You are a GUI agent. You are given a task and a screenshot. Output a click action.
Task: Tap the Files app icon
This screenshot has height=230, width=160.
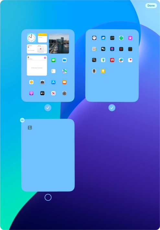click(x=64, y=60)
